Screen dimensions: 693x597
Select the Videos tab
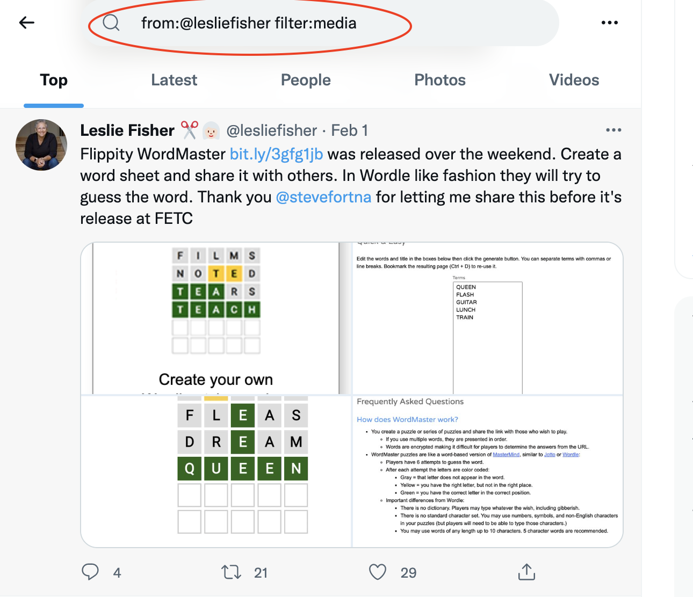574,79
